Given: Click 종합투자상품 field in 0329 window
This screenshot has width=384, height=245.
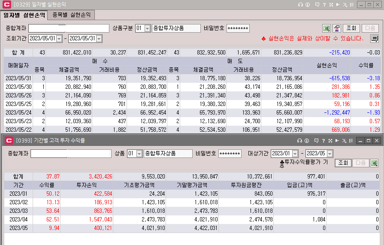Looking at the screenshot, I should click(x=176, y=28).
